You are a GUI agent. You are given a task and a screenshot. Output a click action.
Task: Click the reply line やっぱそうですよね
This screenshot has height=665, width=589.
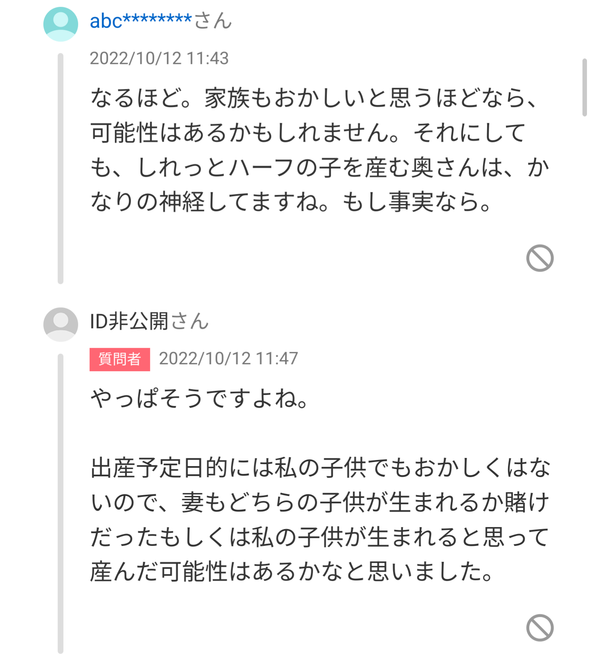click(199, 399)
